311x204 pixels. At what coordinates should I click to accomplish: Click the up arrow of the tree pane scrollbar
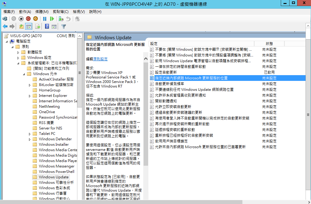click(x=79, y=36)
